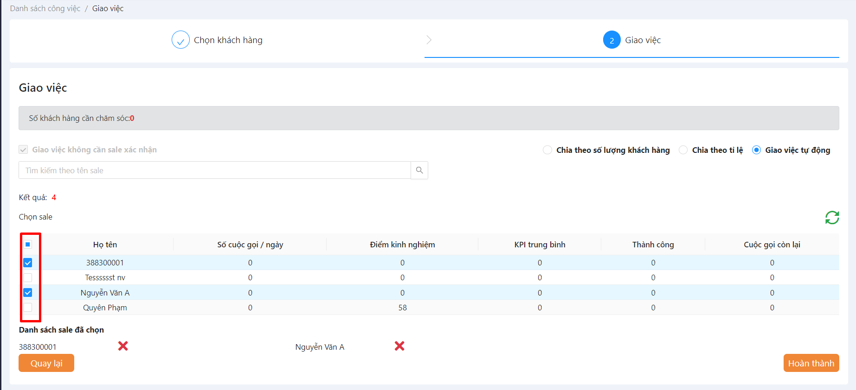Screen dimensions: 856x390
Task: Choose the Chia theo tỉ lệ radio
Action: point(683,150)
